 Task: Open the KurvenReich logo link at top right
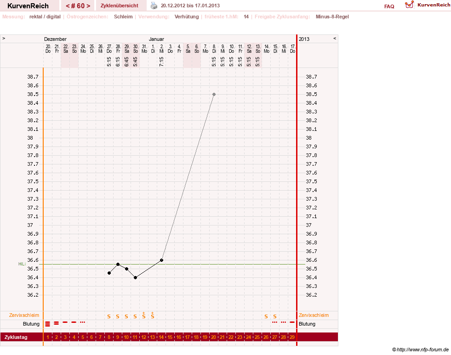(427, 5)
